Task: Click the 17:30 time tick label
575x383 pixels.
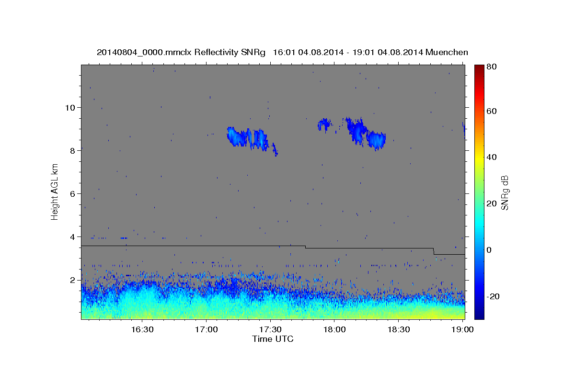Action: (270, 329)
